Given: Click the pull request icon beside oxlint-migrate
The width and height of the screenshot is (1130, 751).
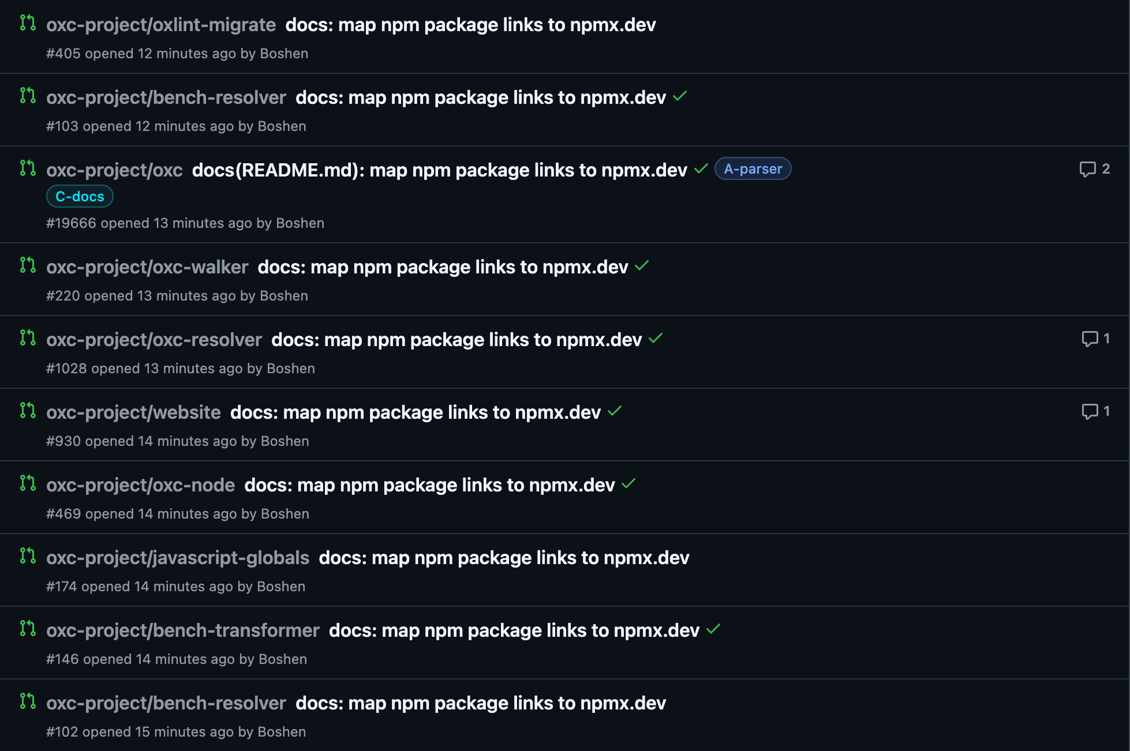Looking at the screenshot, I should 28,23.
